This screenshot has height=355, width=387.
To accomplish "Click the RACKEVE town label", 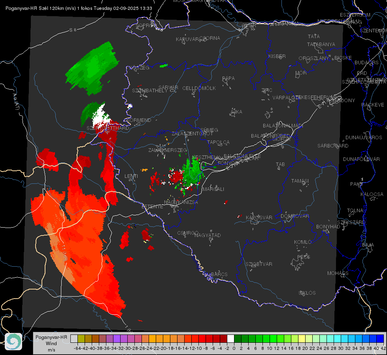I will point(373,105).
